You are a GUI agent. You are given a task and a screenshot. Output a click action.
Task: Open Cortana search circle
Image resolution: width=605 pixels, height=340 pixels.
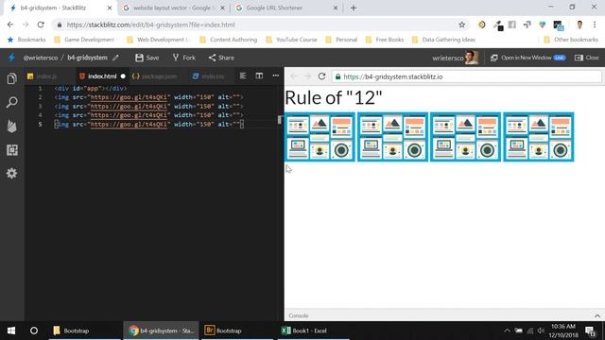(34, 331)
